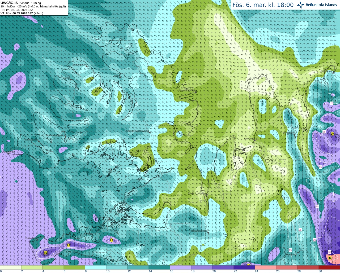Select the 4–6 m/s legend swatch
Screen dimensions: 340x273
53,267
